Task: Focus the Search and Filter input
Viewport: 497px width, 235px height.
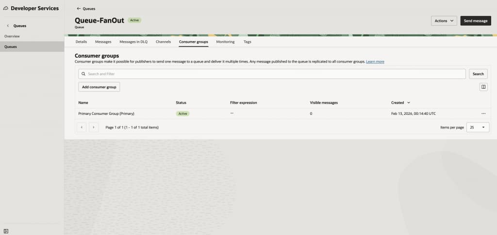Action: tap(272, 74)
